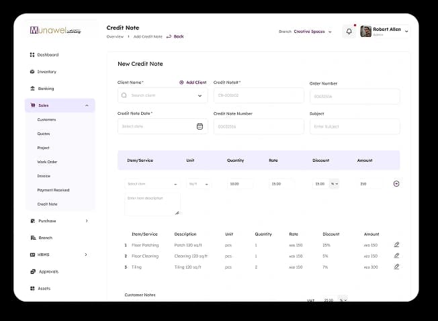The height and width of the screenshot is (321, 438).
Task: Click the 25% discount value
Action: coord(326,245)
